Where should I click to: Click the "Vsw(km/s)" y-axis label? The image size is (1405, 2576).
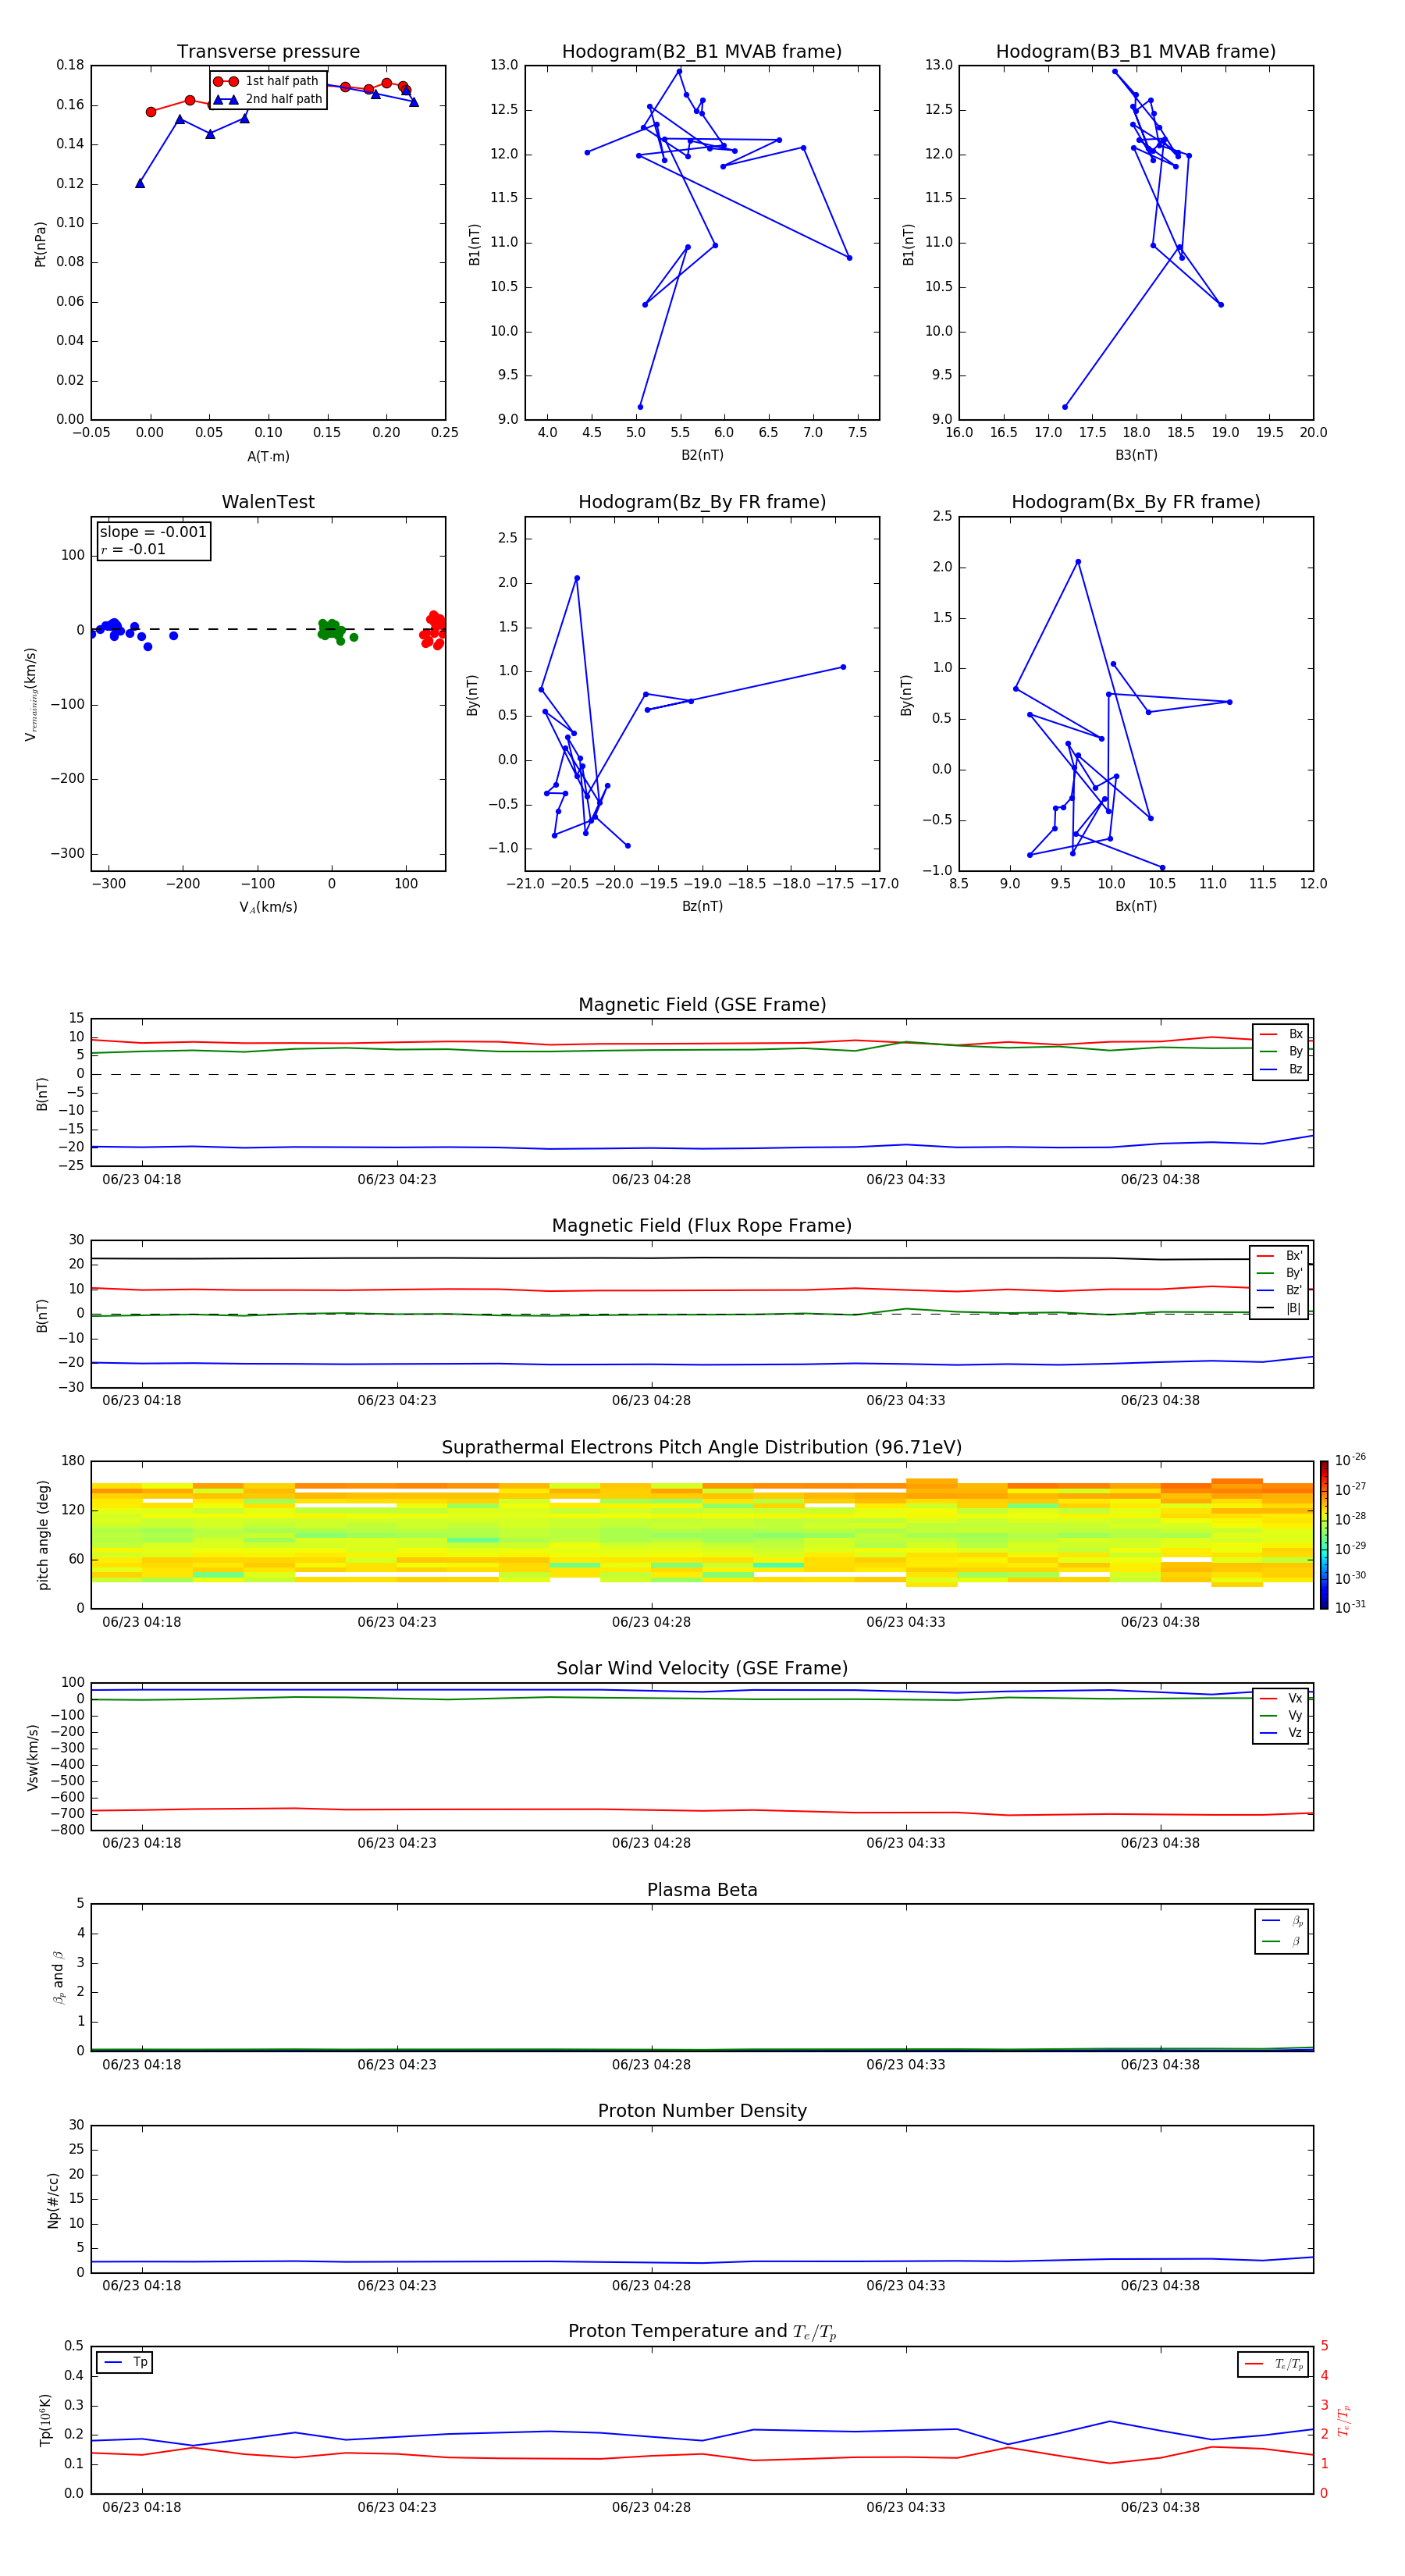[33, 1757]
